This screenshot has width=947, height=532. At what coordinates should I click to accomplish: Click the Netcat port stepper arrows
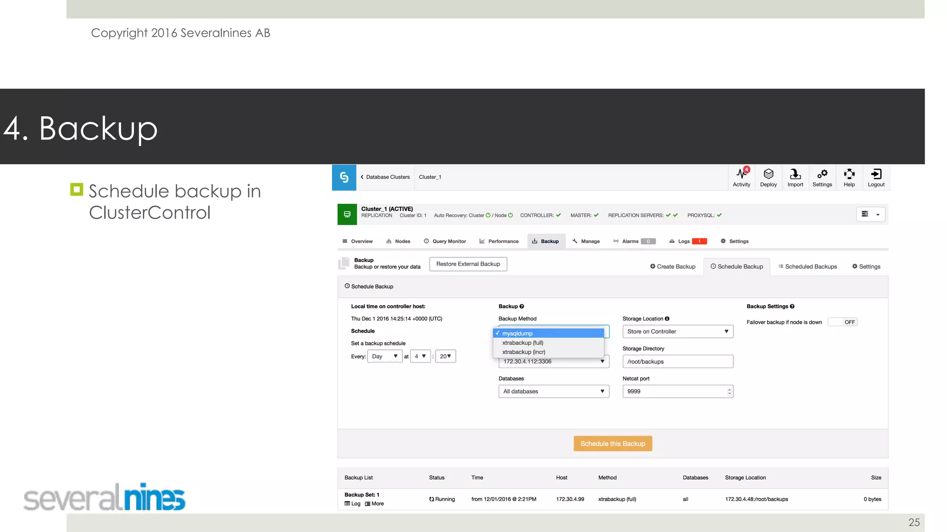(x=729, y=392)
